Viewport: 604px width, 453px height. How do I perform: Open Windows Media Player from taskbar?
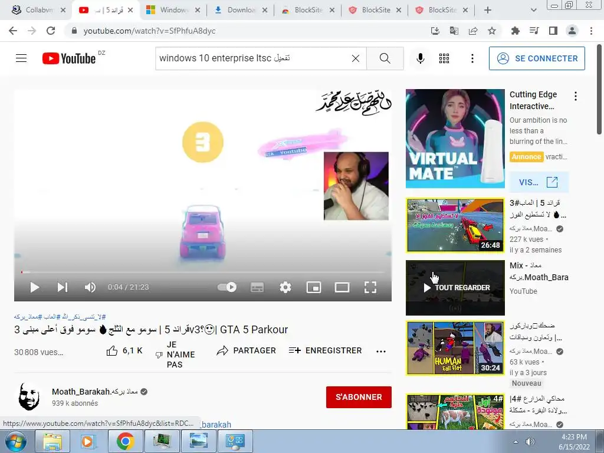click(x=88, y=441)
